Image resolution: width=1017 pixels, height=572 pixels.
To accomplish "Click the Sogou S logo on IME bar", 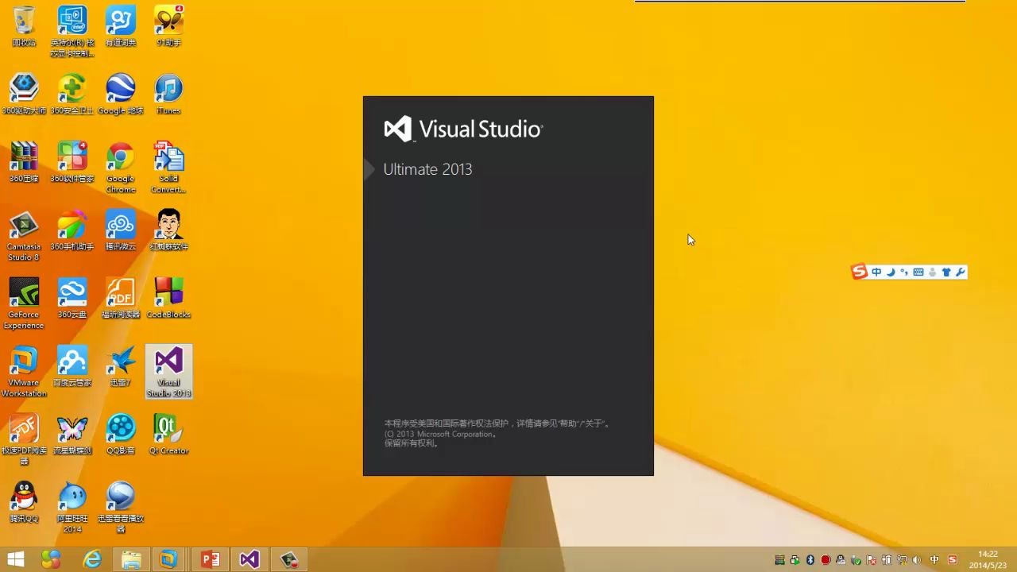I will tap(859, 272).
